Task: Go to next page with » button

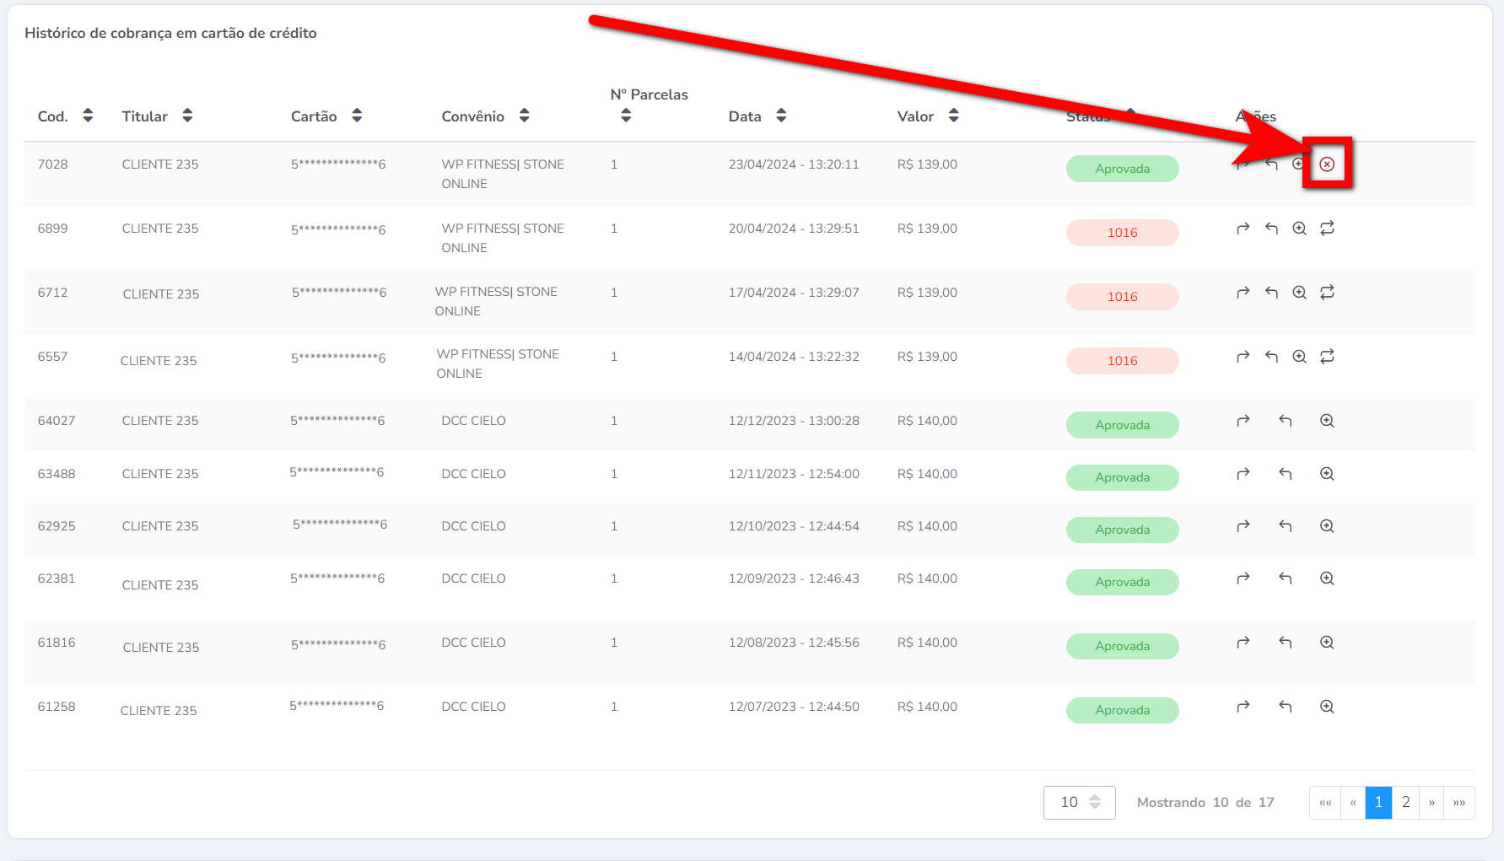Action: pos(1431,802)
